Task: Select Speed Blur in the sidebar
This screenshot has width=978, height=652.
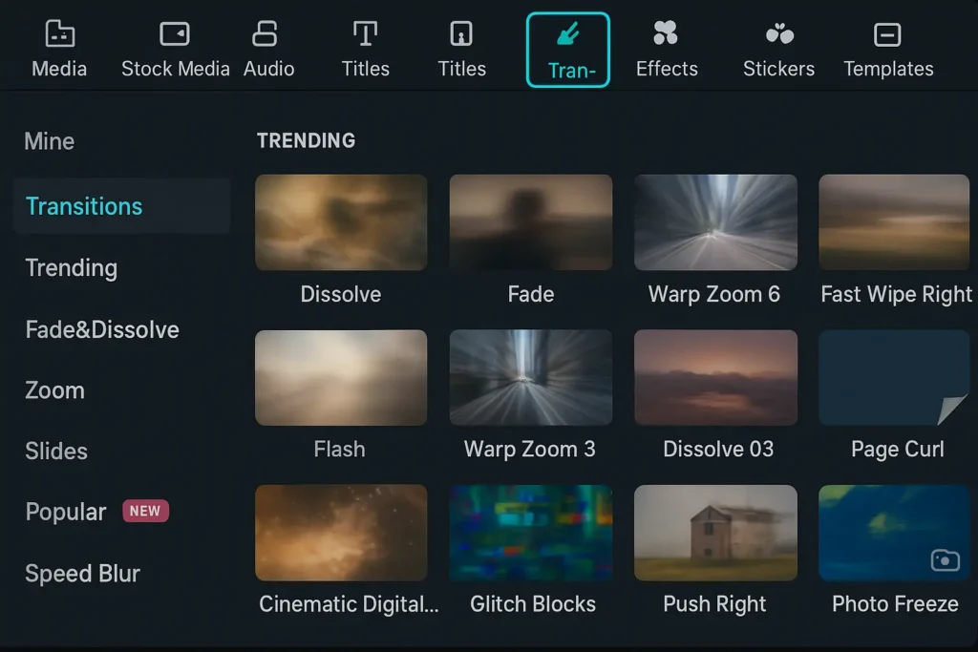Action: tap(82, 573)
